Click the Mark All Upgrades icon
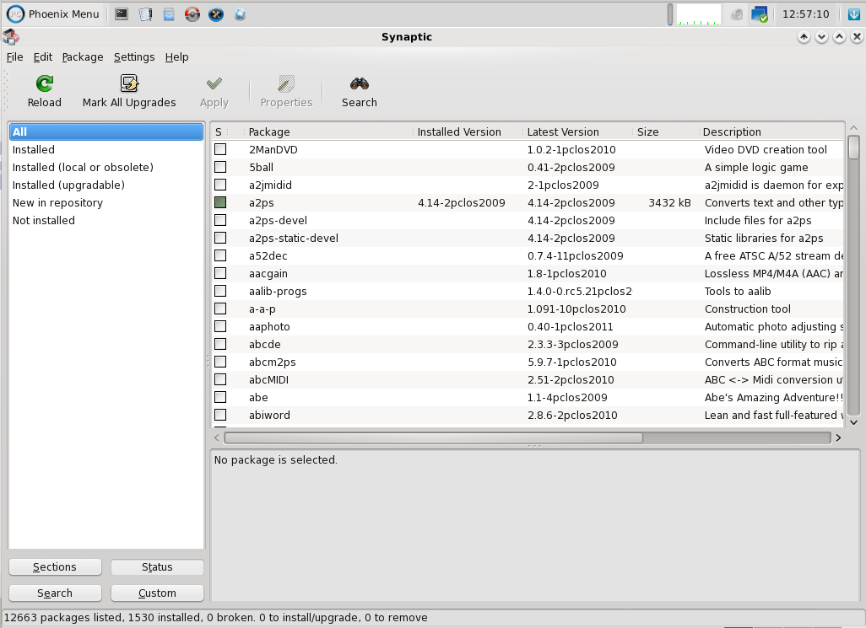Screen dimensions: 866x628 point(129,83)
